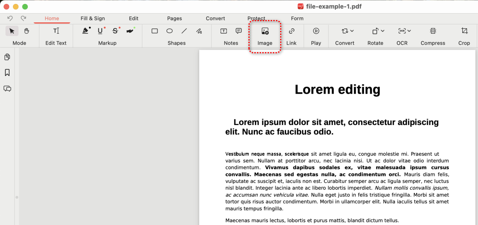Draw with the rectangle shape tool
478x225 pixels.
(x=155, y=31)
